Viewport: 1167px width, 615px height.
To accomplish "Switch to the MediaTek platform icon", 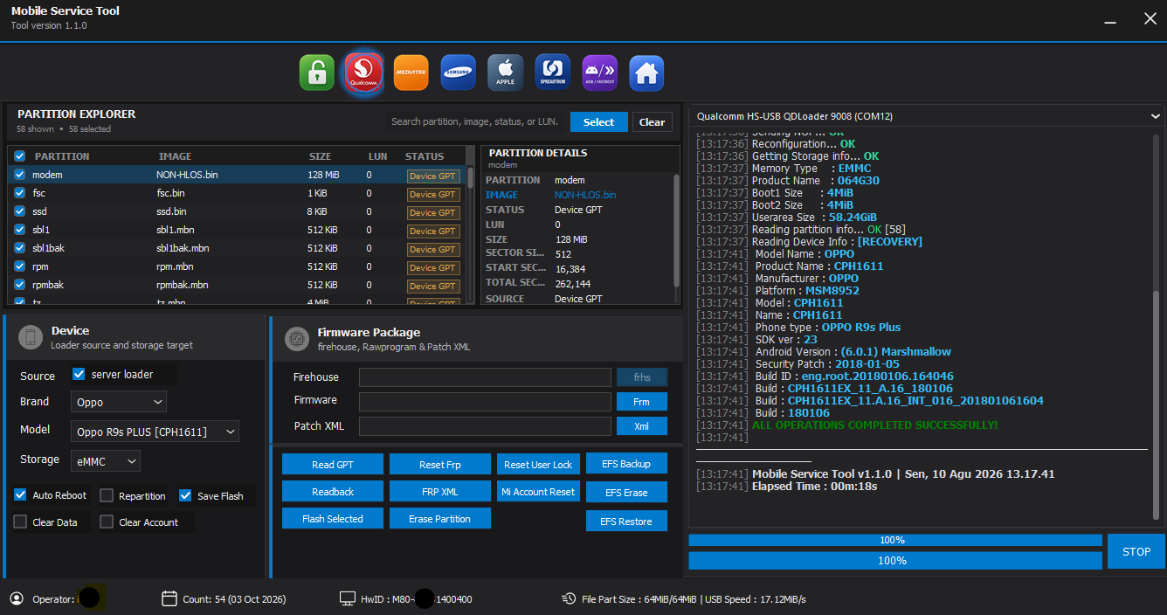I will pos(411,73).
